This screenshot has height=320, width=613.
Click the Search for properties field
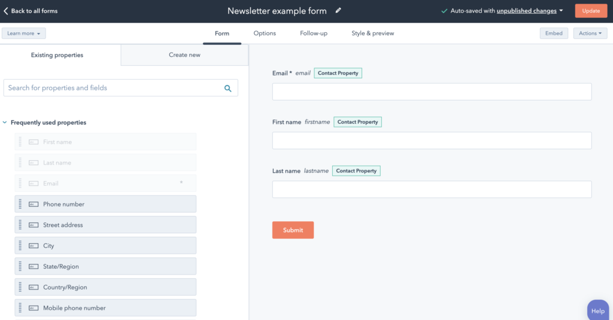121,88
